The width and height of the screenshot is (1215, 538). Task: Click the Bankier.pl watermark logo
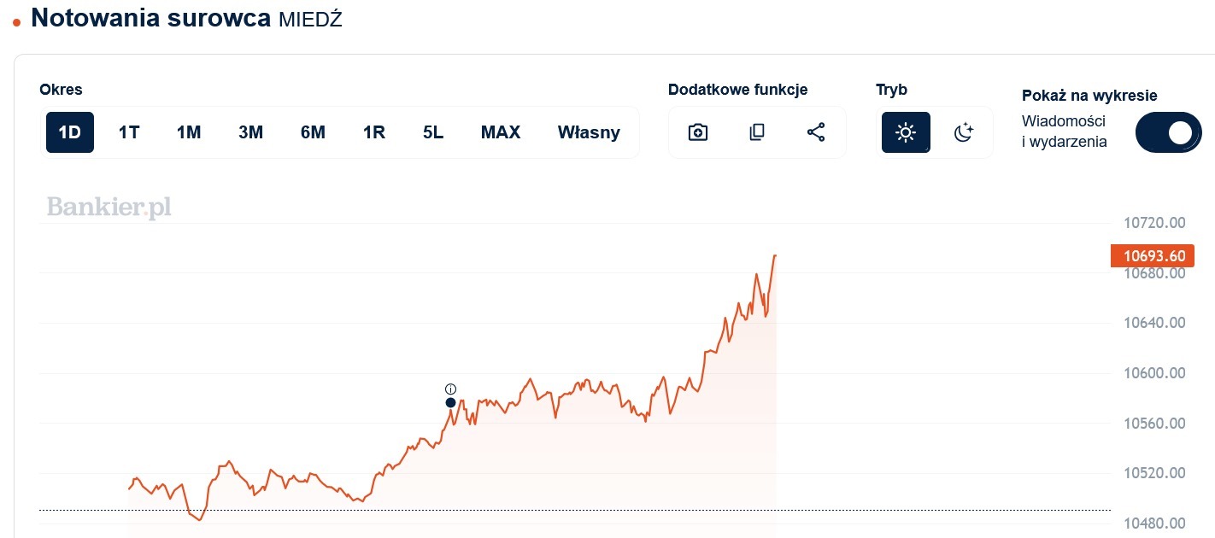tap(109, 207)
